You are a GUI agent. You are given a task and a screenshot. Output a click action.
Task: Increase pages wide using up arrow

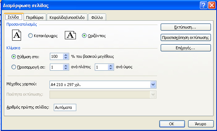point(66,66)
